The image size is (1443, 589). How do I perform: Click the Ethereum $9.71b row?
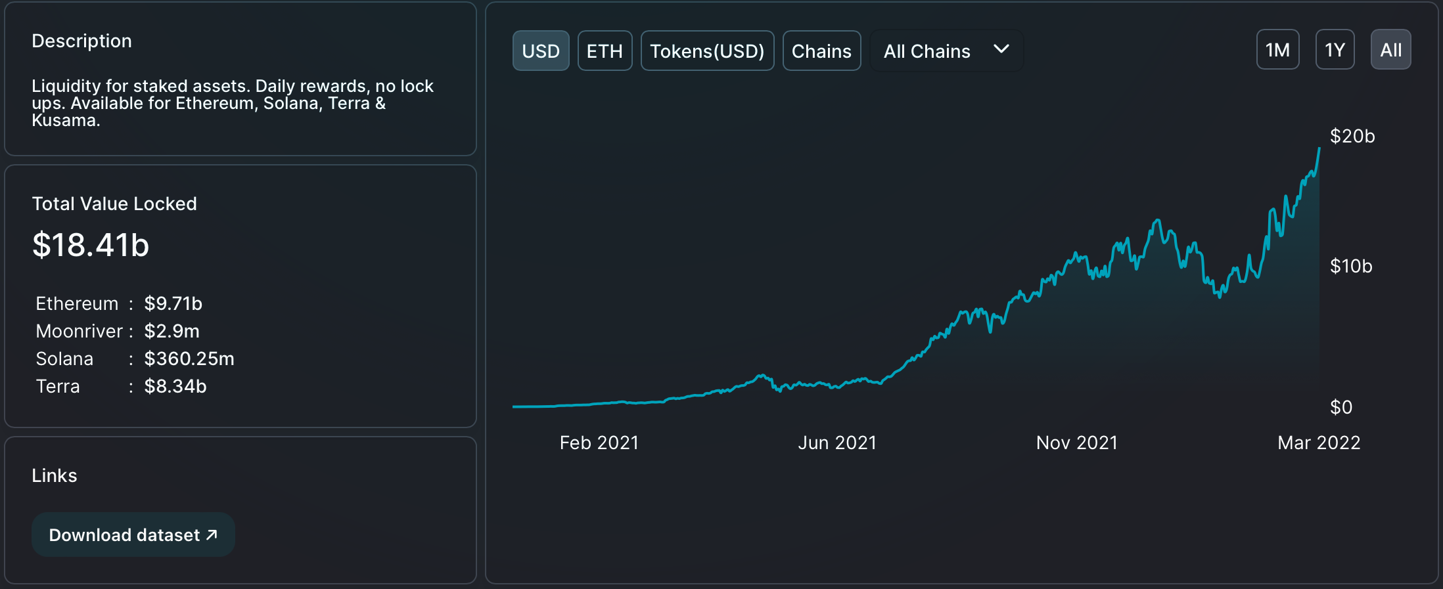(x=119, y=303)
